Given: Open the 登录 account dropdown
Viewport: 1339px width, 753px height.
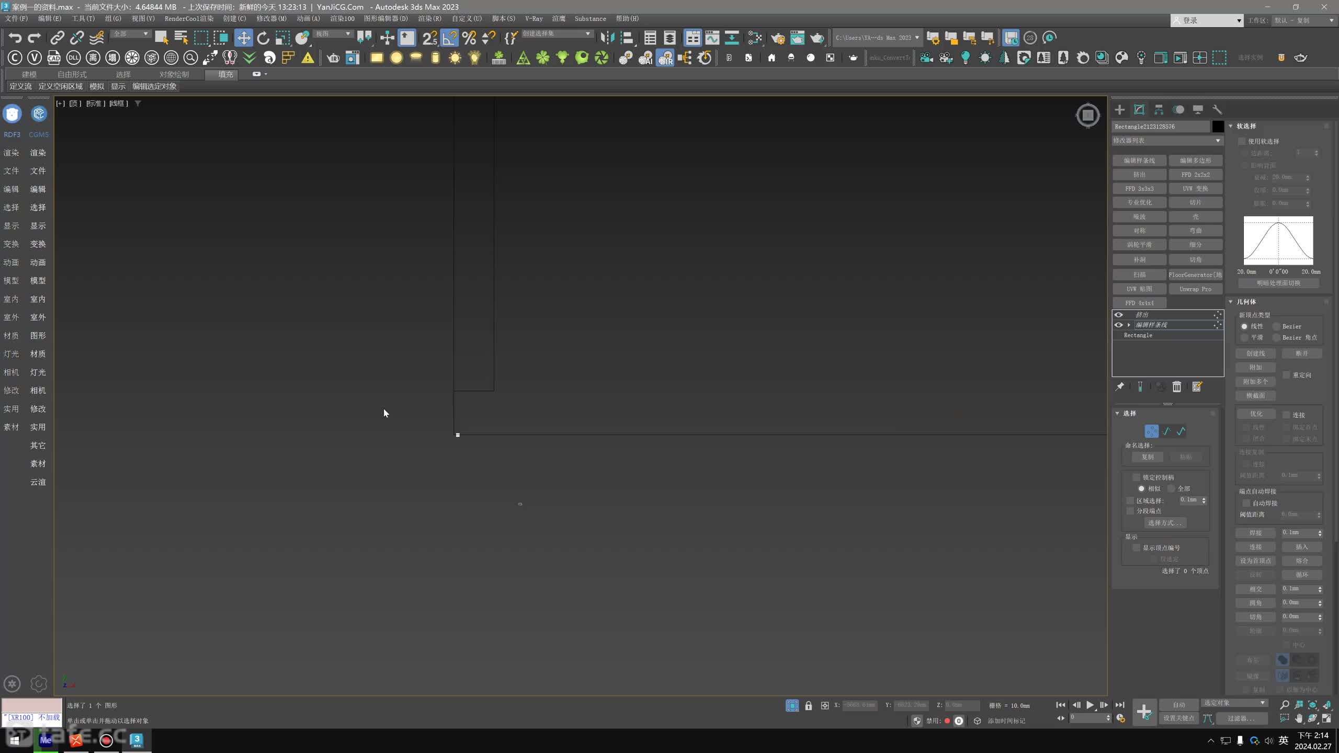Looking at the screenshot, I should tap(1207, 20).
